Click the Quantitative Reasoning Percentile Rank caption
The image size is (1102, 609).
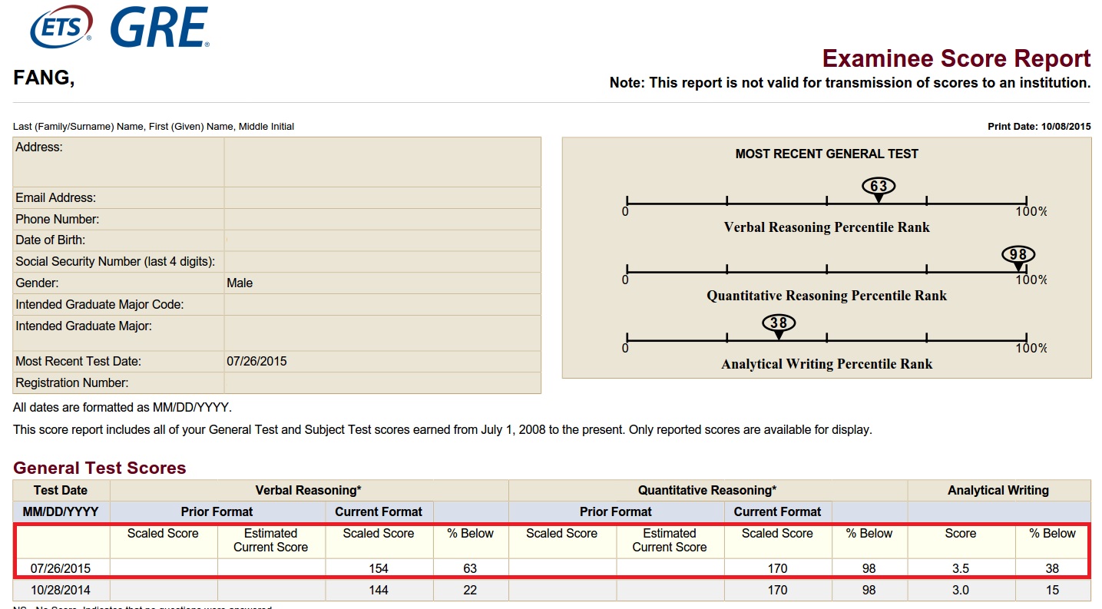coord(827,296)
